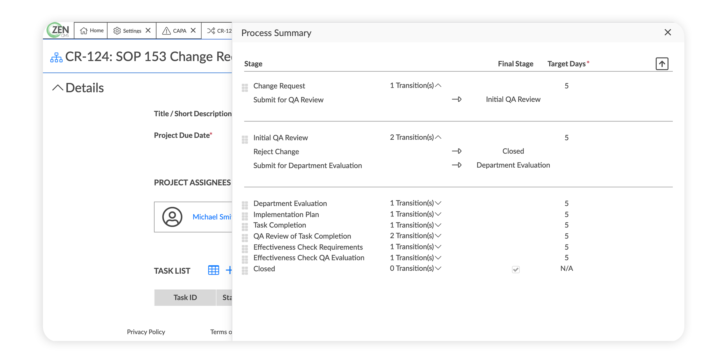Collapse the Initial QA Review transitions

pyautogui.click(x=438, y=137)
